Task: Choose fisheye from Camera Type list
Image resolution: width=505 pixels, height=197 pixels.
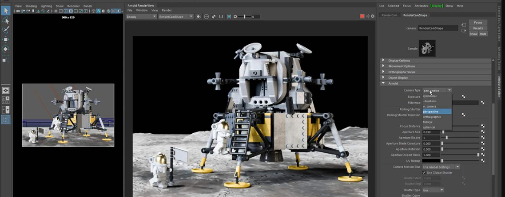Action: [428, 122]
